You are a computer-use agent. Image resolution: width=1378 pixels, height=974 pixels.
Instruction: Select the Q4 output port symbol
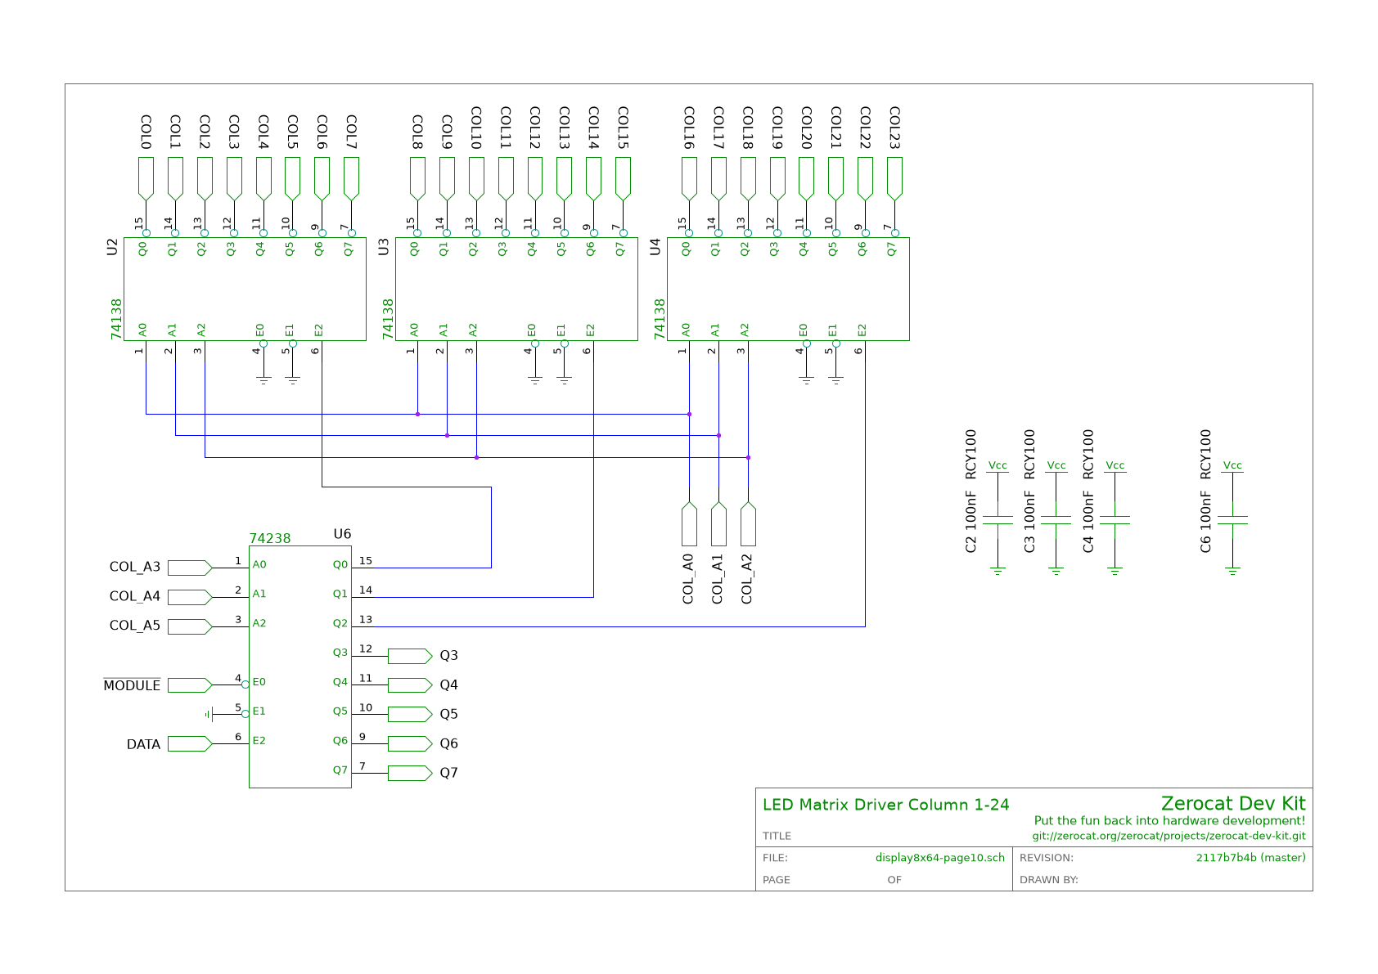coord(410,685)
